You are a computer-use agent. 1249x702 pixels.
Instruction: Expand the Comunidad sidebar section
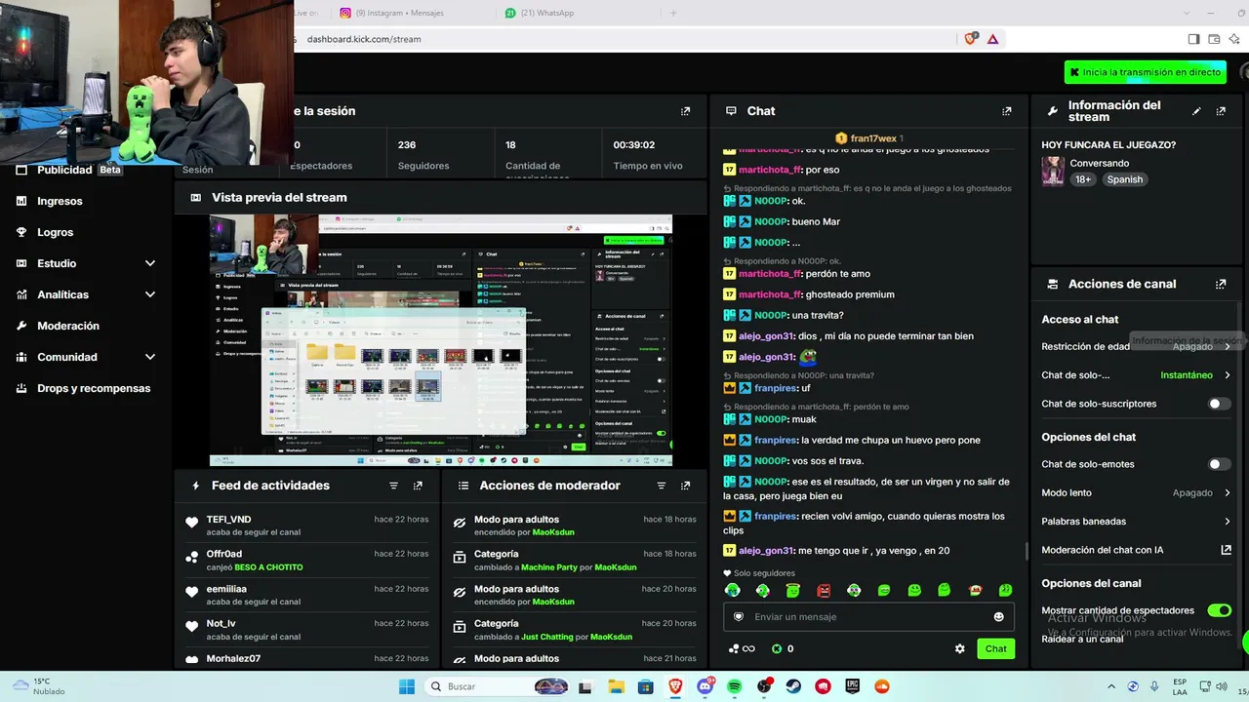150,357
